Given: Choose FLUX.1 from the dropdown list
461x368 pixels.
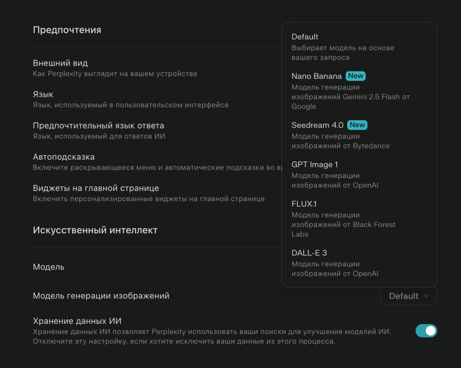Looking at the screenshot, I should click(304, 204).
